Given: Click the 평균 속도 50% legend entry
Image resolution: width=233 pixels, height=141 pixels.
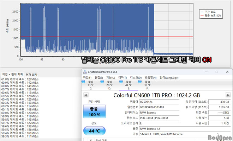Looking at the screenshot, I should click(x=211, y=15).
